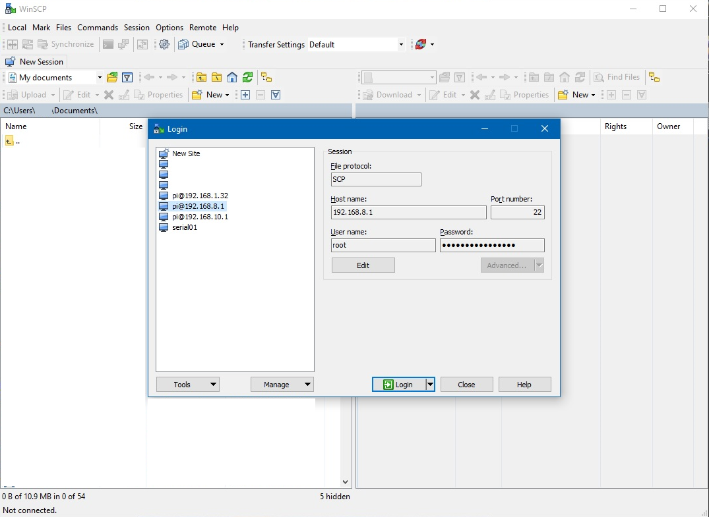Expand the local New dropdown arrow
709x517 pixels.
[227, 95]
